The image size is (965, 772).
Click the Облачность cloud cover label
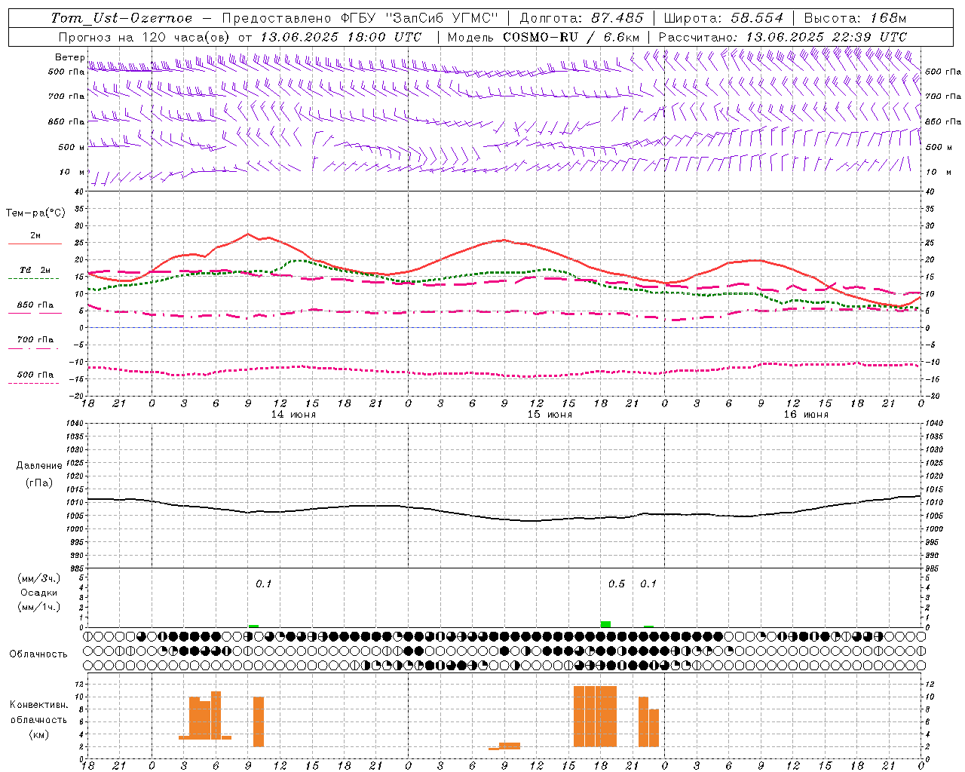(x=38, y=654)
